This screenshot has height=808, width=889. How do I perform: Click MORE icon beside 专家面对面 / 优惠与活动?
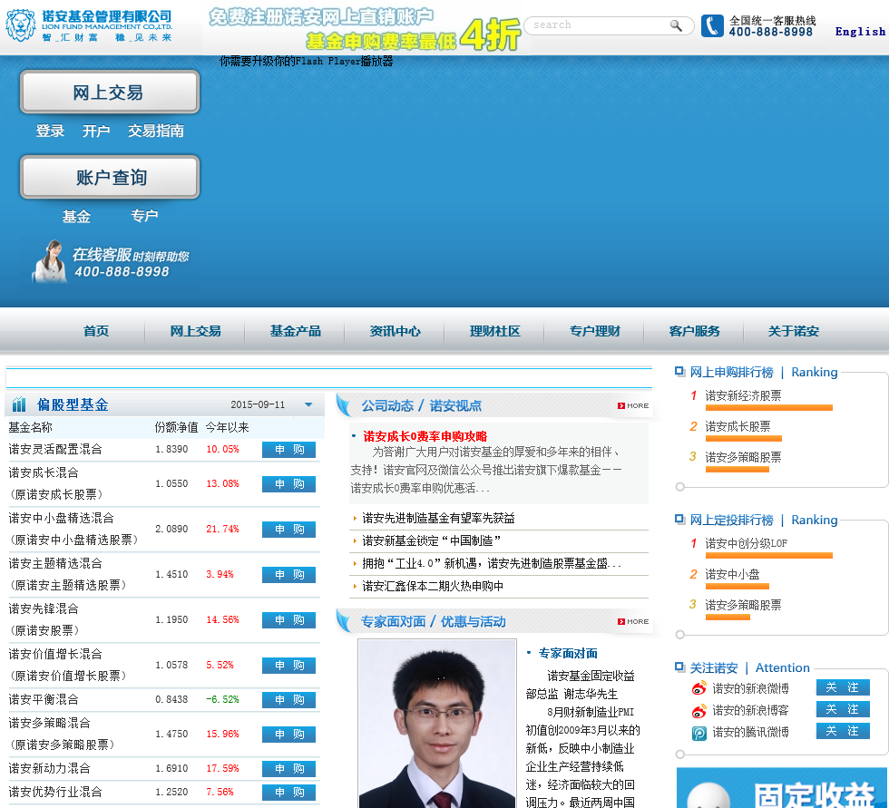coord(633,621)
